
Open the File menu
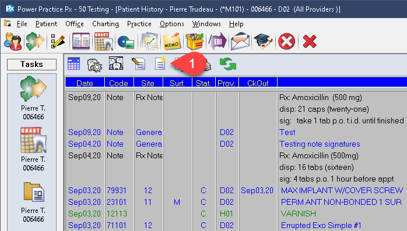(x=22, y=24)
